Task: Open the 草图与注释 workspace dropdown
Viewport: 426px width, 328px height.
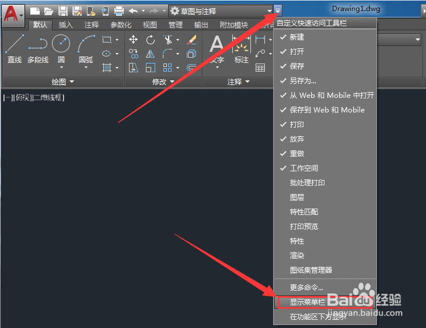Action: pyautogui.click(x=221, y=11)
